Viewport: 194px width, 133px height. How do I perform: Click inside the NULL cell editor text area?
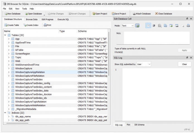point(157,38)
